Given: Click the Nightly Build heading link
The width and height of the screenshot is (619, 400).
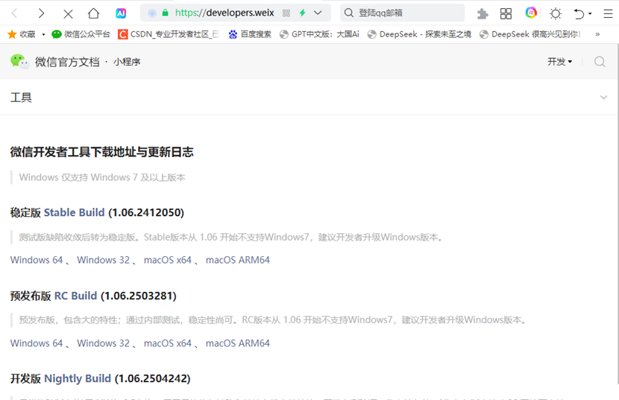Looking at the screenshot, I should (x=78, y=378).
